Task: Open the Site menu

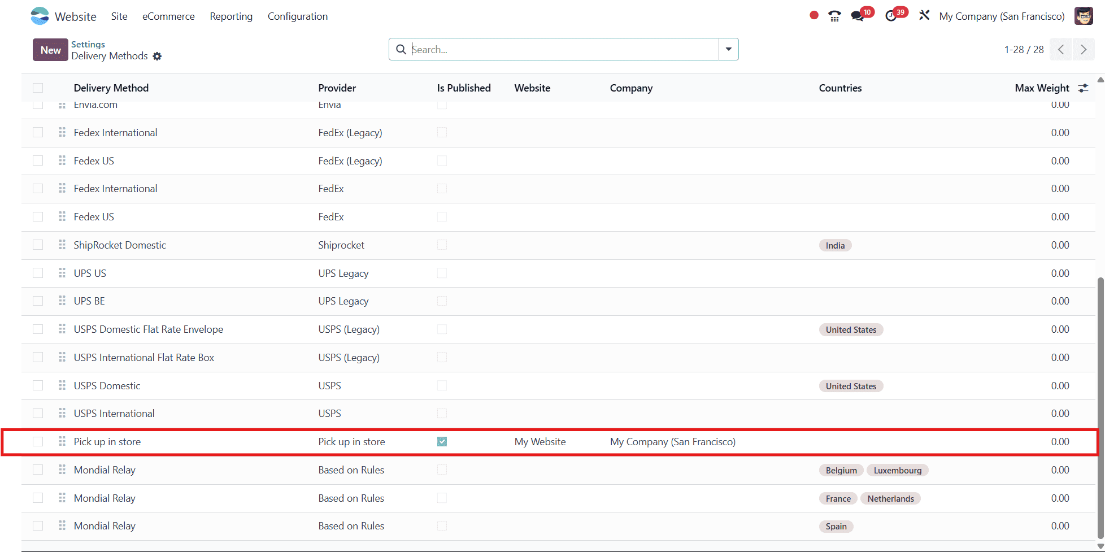Action: 119,16
